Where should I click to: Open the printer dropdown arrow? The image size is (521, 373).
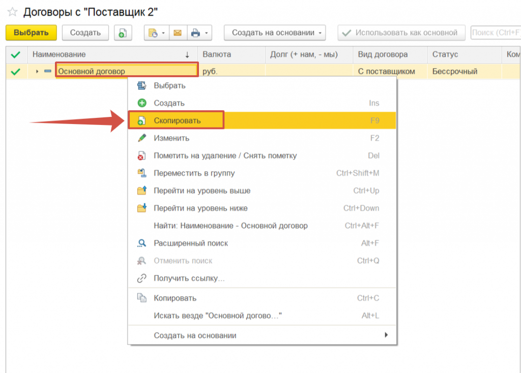point(207,33)
